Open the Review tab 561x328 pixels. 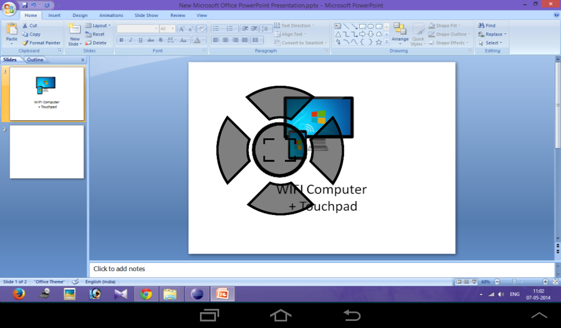pyautogui.click(x=178, y=15)
